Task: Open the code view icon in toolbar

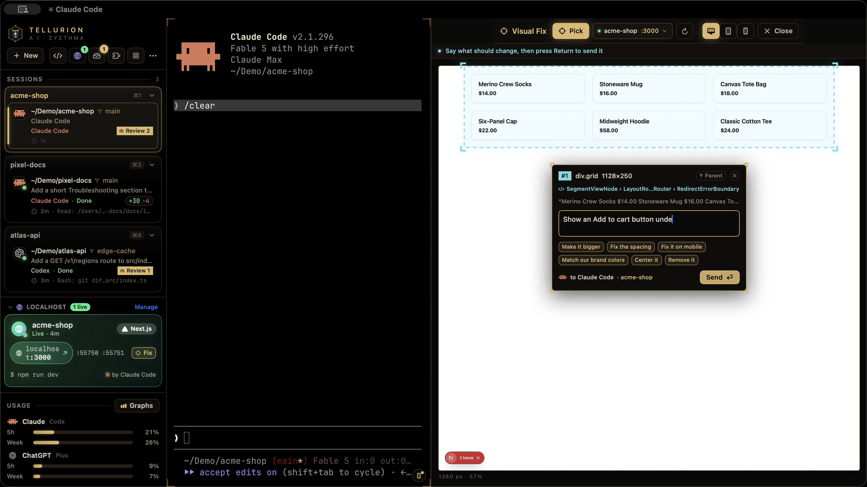Action: (58, 55)
